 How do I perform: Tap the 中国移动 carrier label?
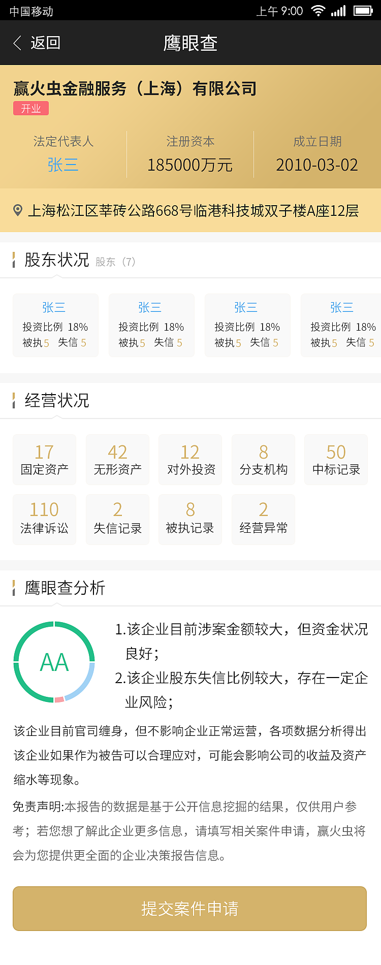pos(31,11)
